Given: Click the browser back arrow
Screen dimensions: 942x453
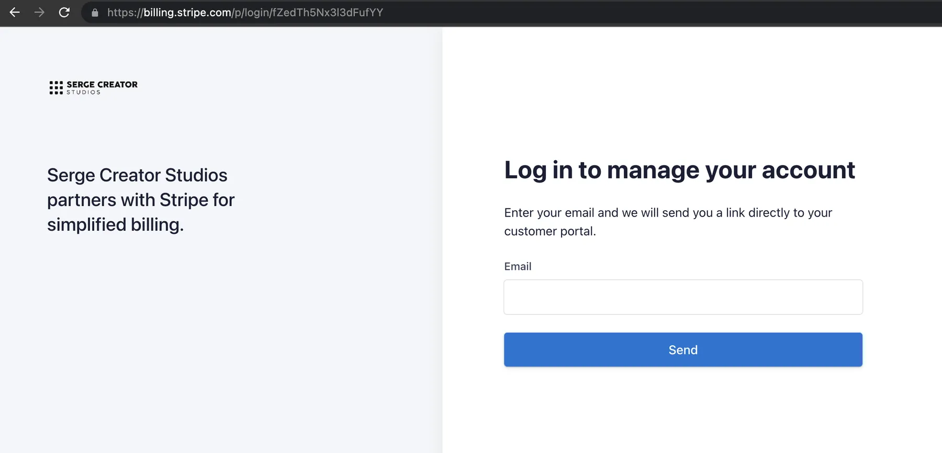Looking at the screenshot, I should click(15, 13).
